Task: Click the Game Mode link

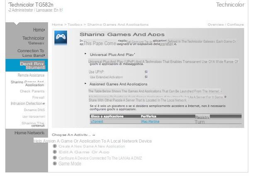Action: click(70, 164)
